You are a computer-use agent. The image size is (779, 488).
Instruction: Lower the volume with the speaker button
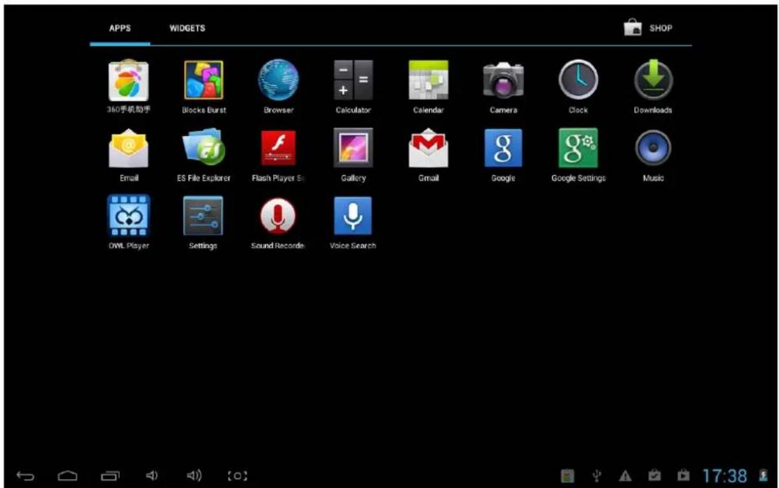[152, 475]
